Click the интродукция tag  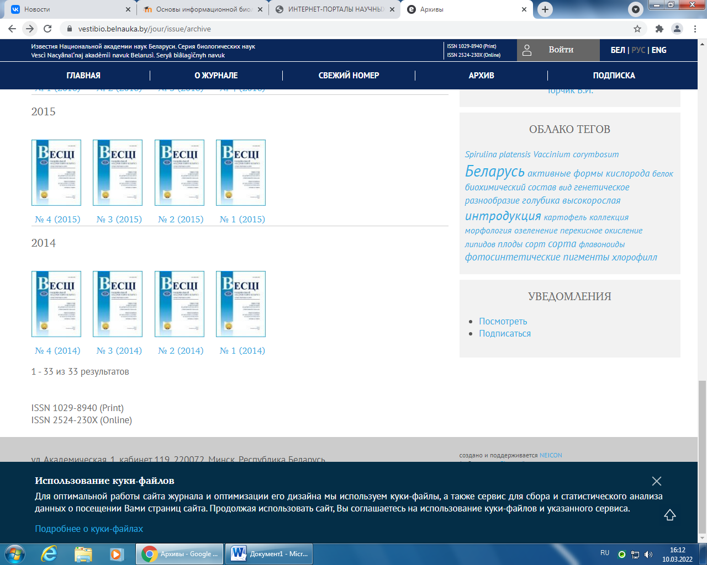[x=503, y=216]
